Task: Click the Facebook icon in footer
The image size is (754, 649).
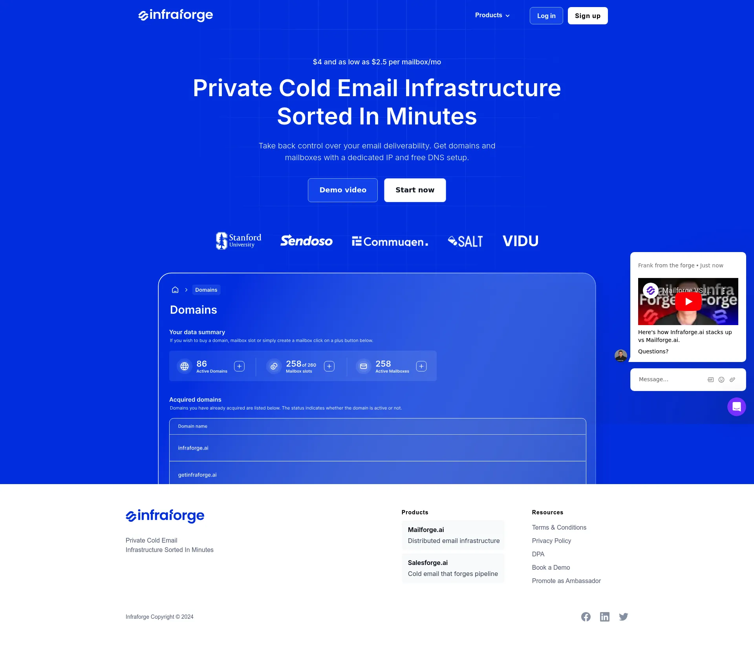Action: 586,616
